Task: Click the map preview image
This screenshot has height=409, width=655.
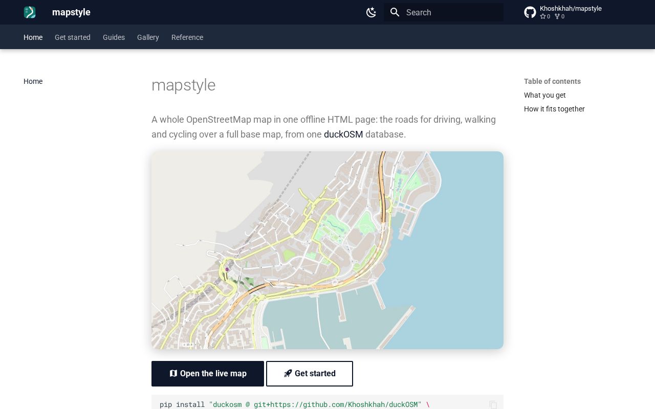Action: pyautogui.click(x=327, y=250)
